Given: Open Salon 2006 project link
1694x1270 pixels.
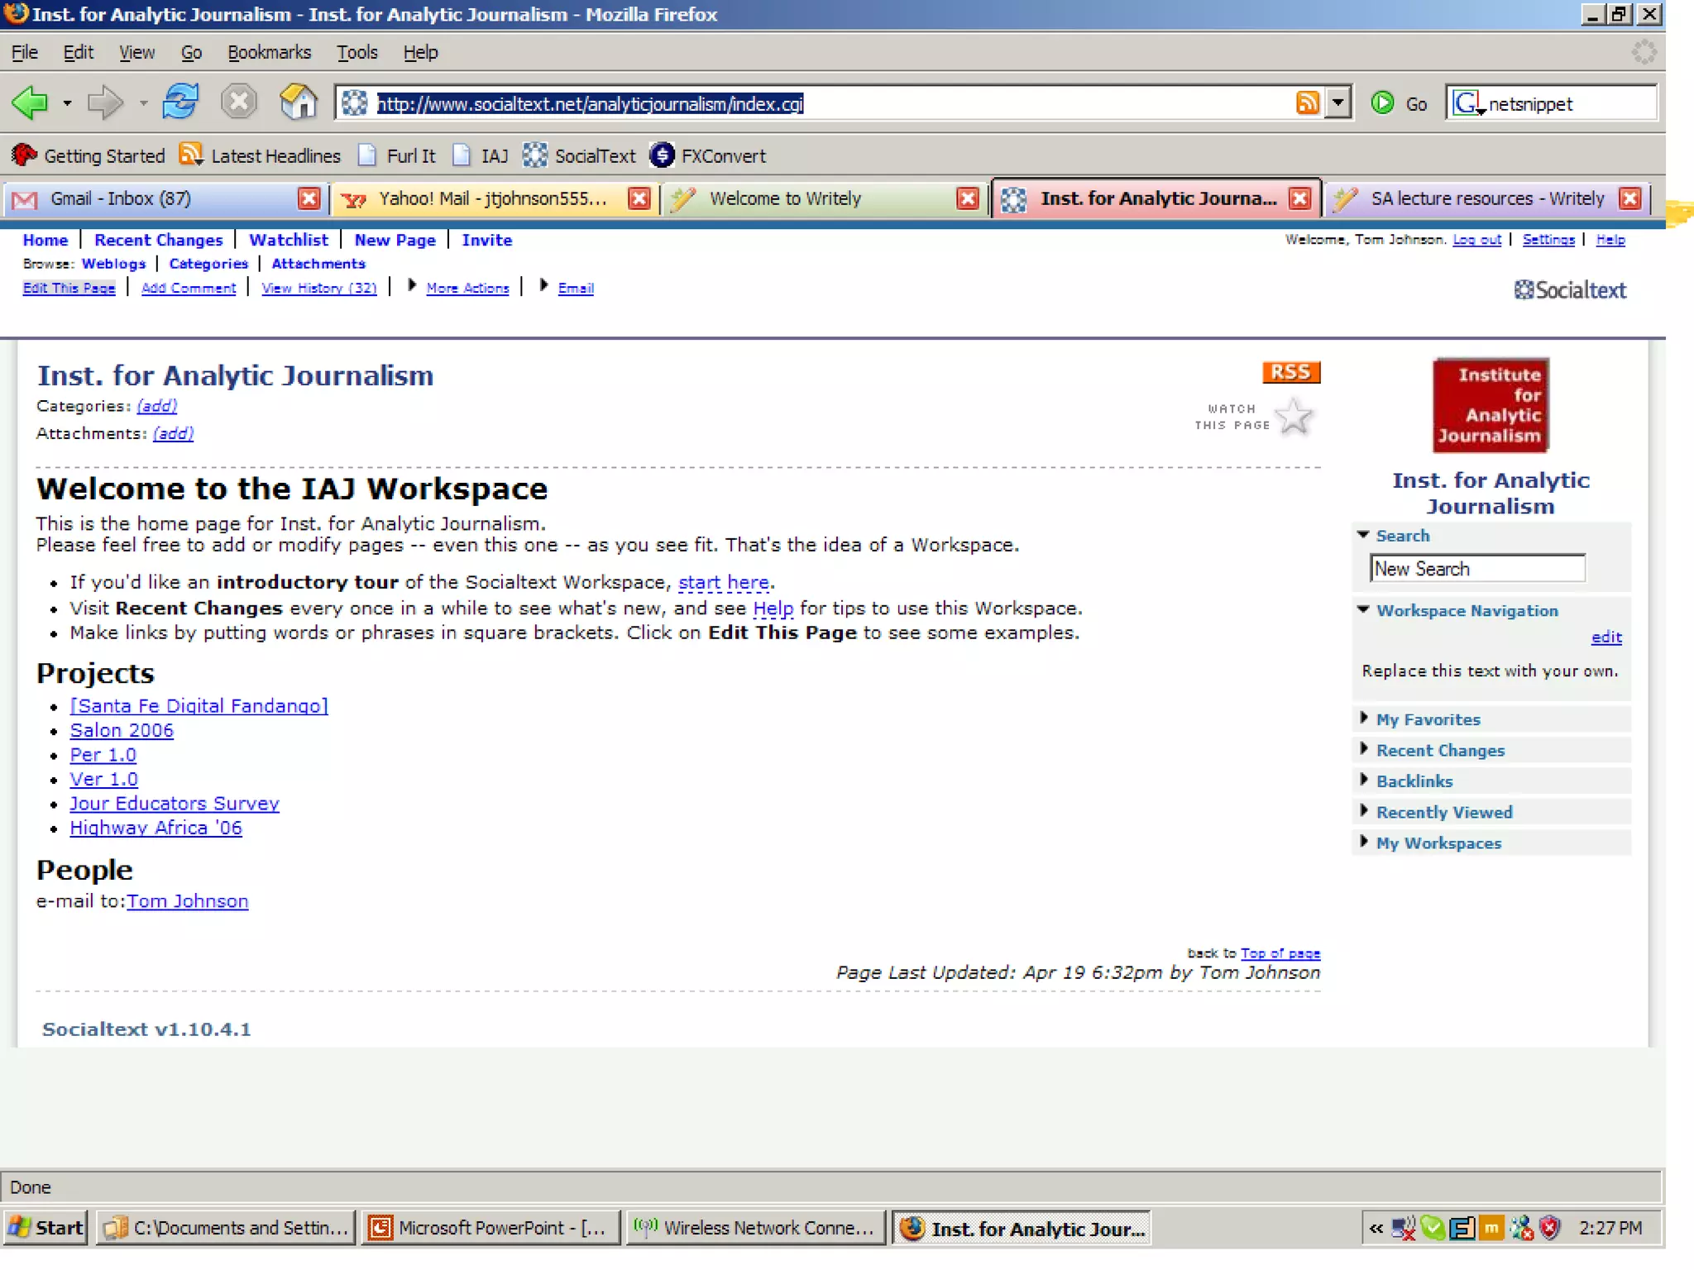Looking at the screenshot, I should click(x=122, y=730).
